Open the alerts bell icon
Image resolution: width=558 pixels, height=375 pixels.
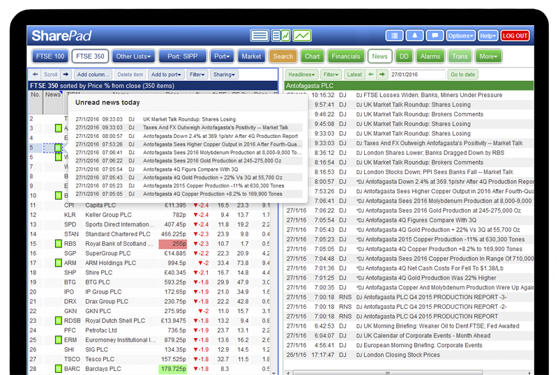click(415, 36)
